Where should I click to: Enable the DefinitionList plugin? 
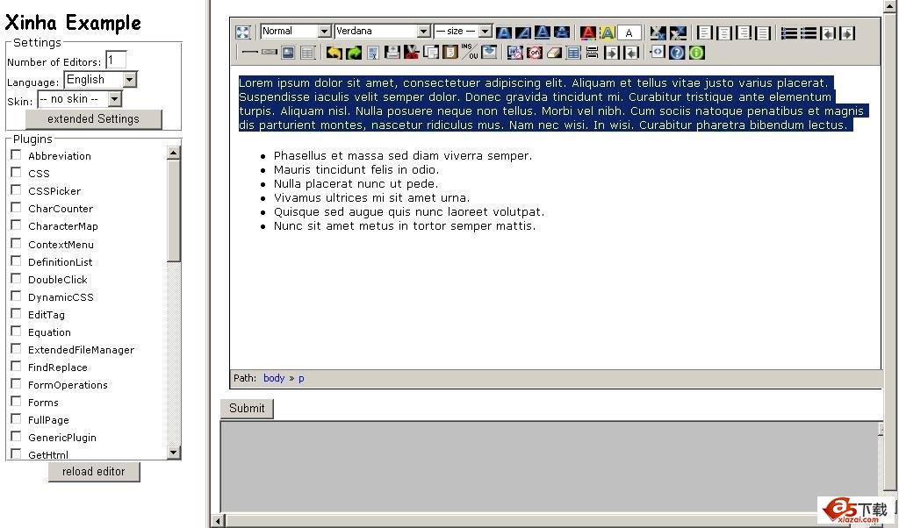[16, 261]
